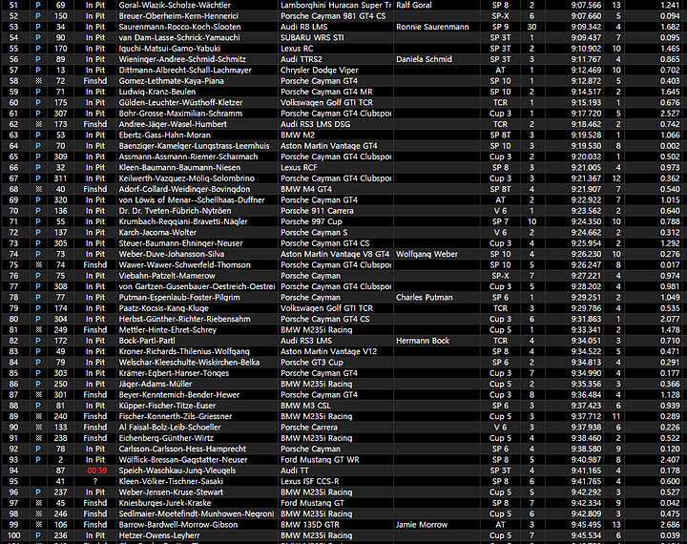Click Audi RS3 LMS DSG car cell
This screenshot has width=687, height=544.
pyautogui.click(x=316, y=124)
